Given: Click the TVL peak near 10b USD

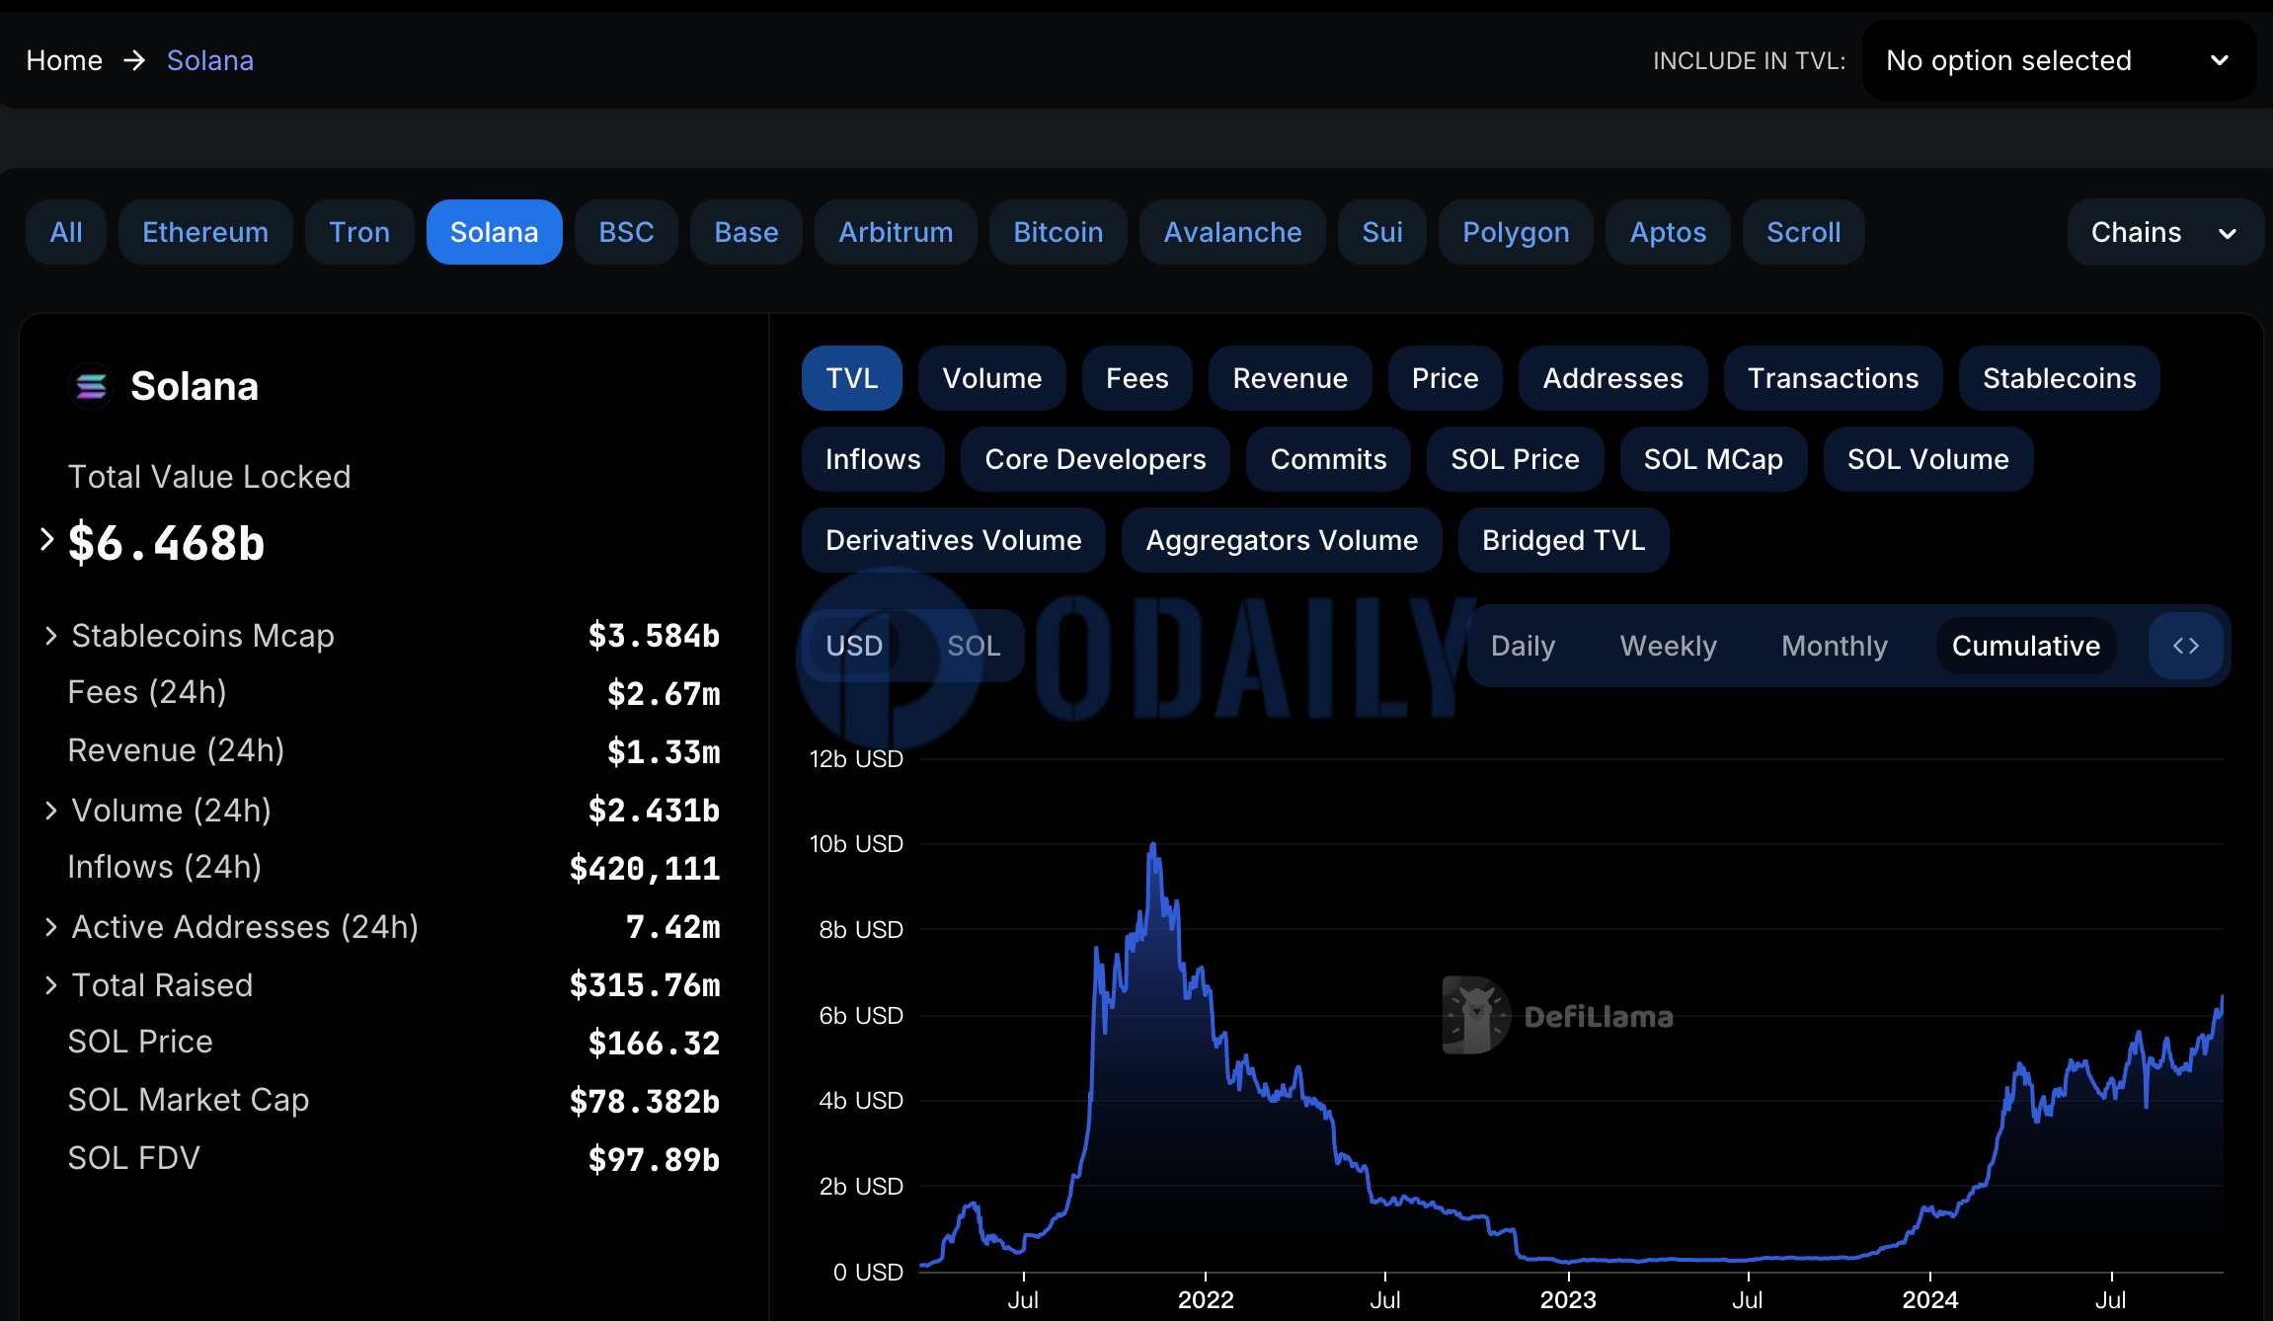Looking at the screenshot, I should [1152, 846].
